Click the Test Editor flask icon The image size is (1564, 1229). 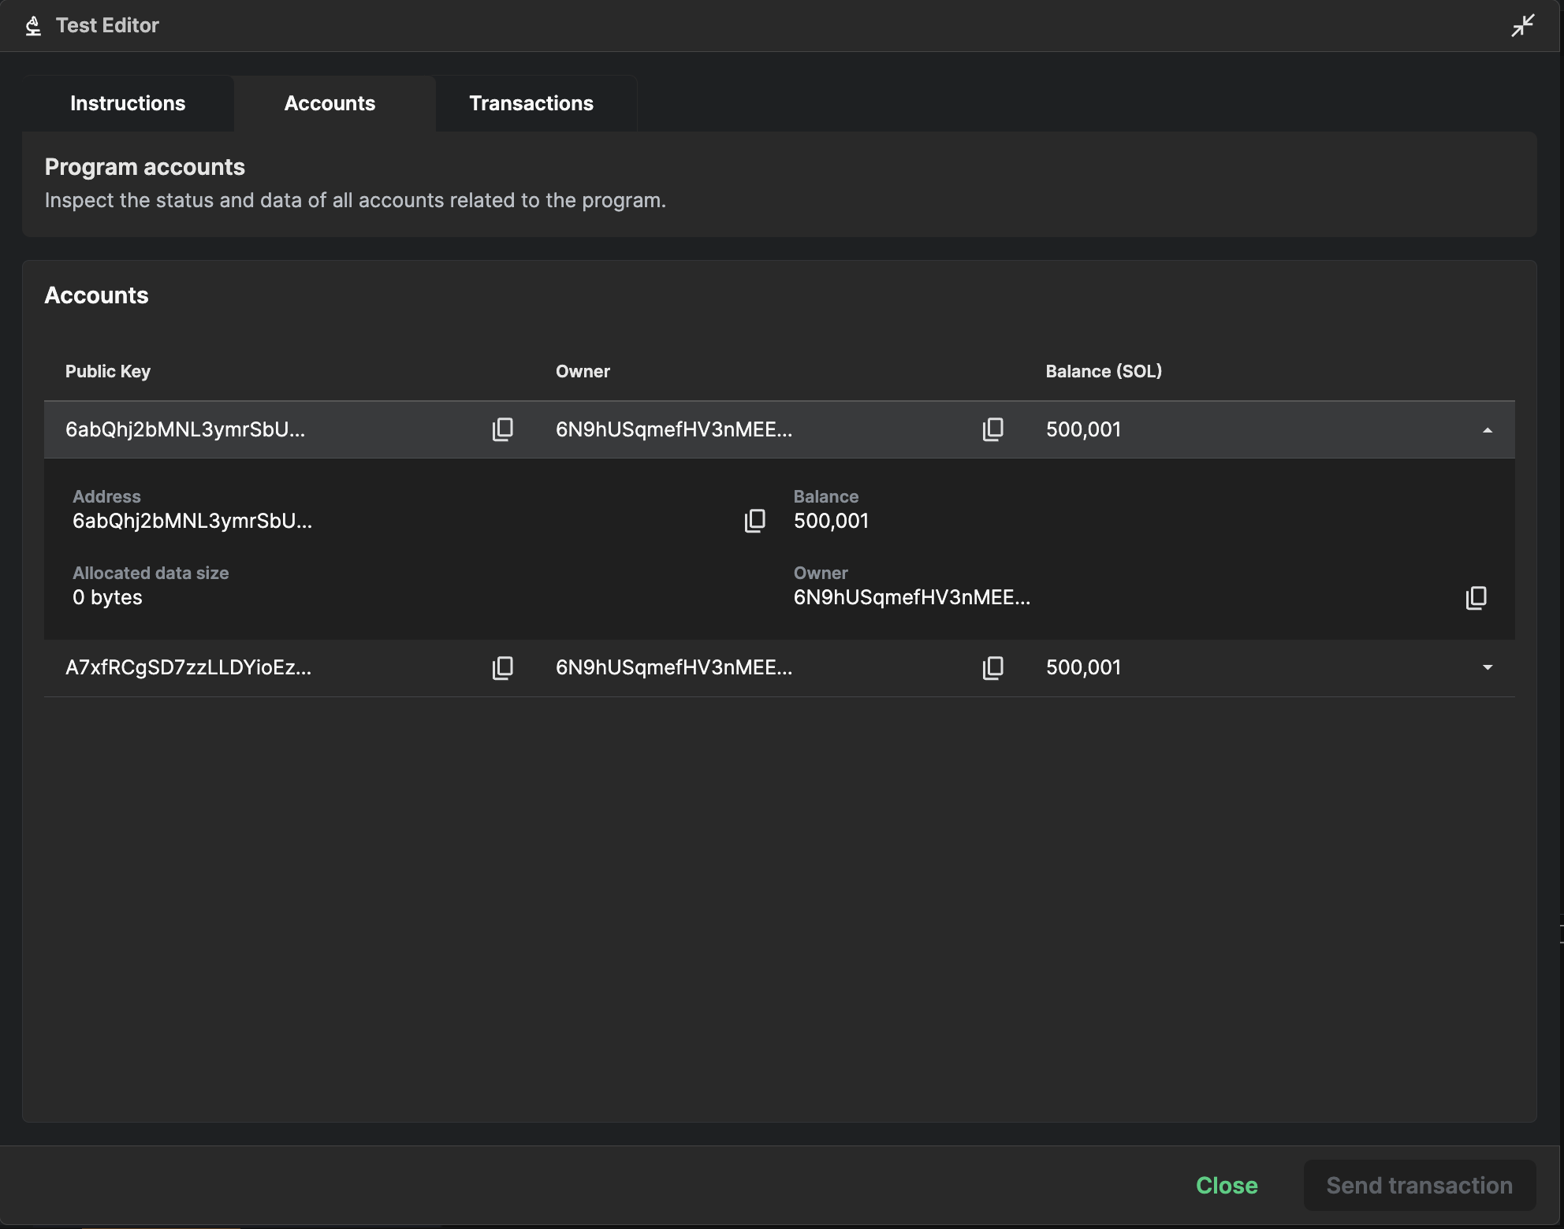pyautogui.click(x=32, y=24)
